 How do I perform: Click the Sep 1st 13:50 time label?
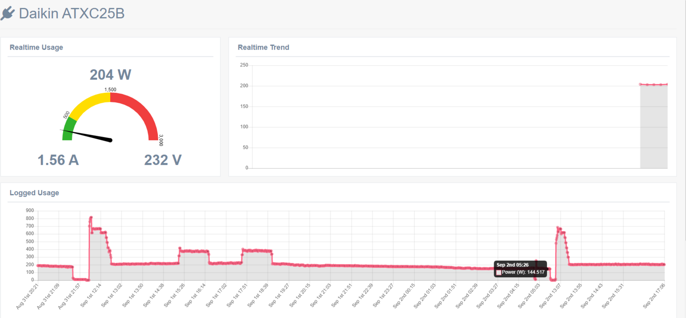tap(132, 294)
